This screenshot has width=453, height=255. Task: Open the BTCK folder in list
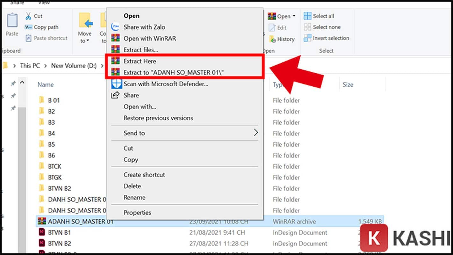coord(54,166)
